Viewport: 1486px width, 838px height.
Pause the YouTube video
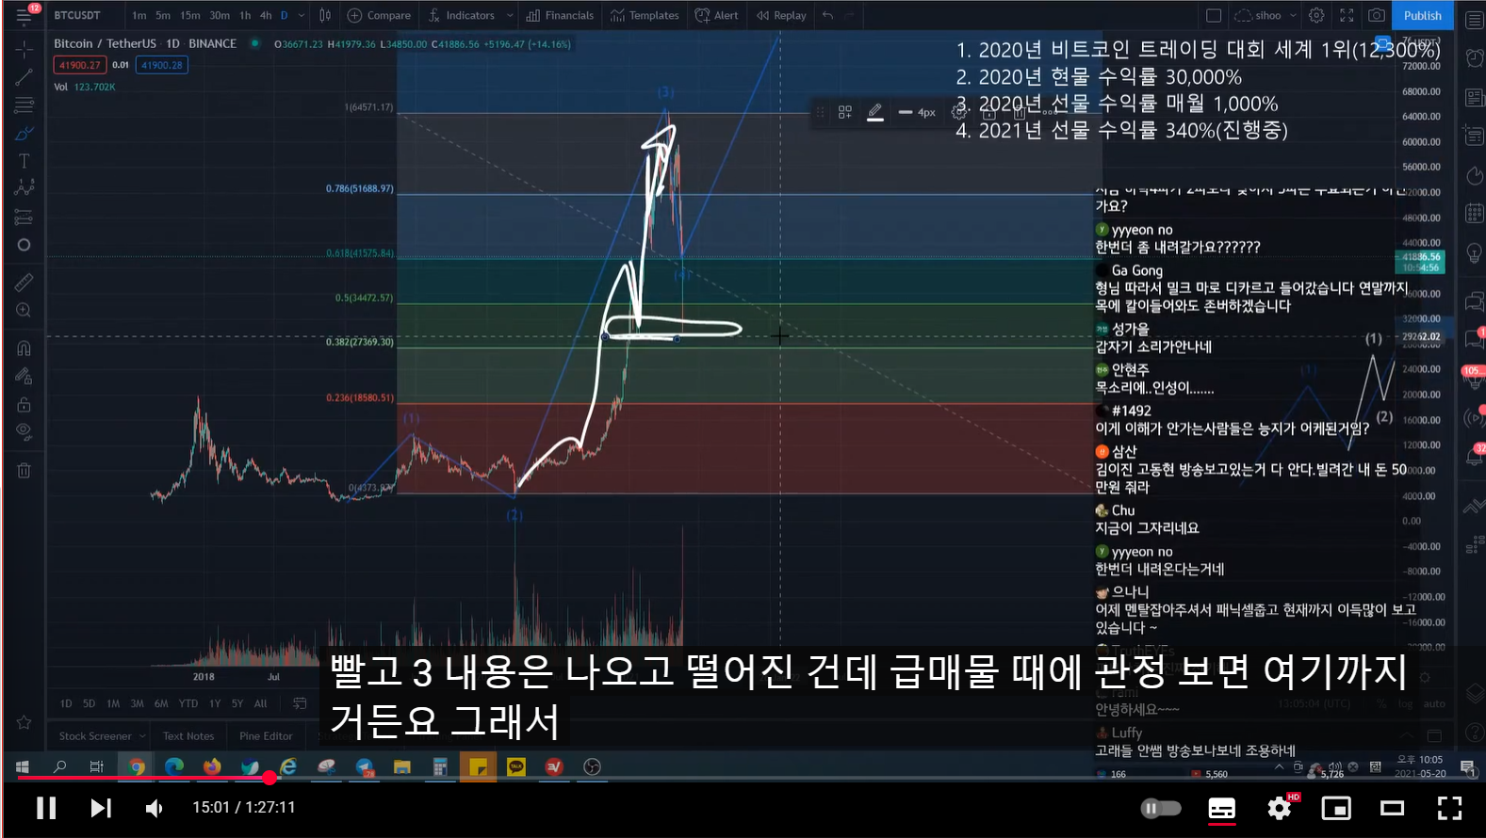(x=46, y=808)
